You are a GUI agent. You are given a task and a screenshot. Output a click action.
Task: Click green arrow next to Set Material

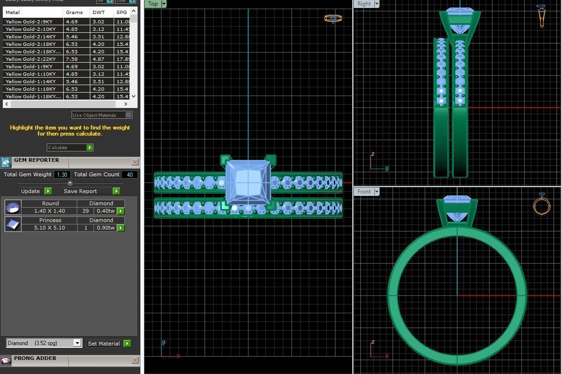click(127, 344)
